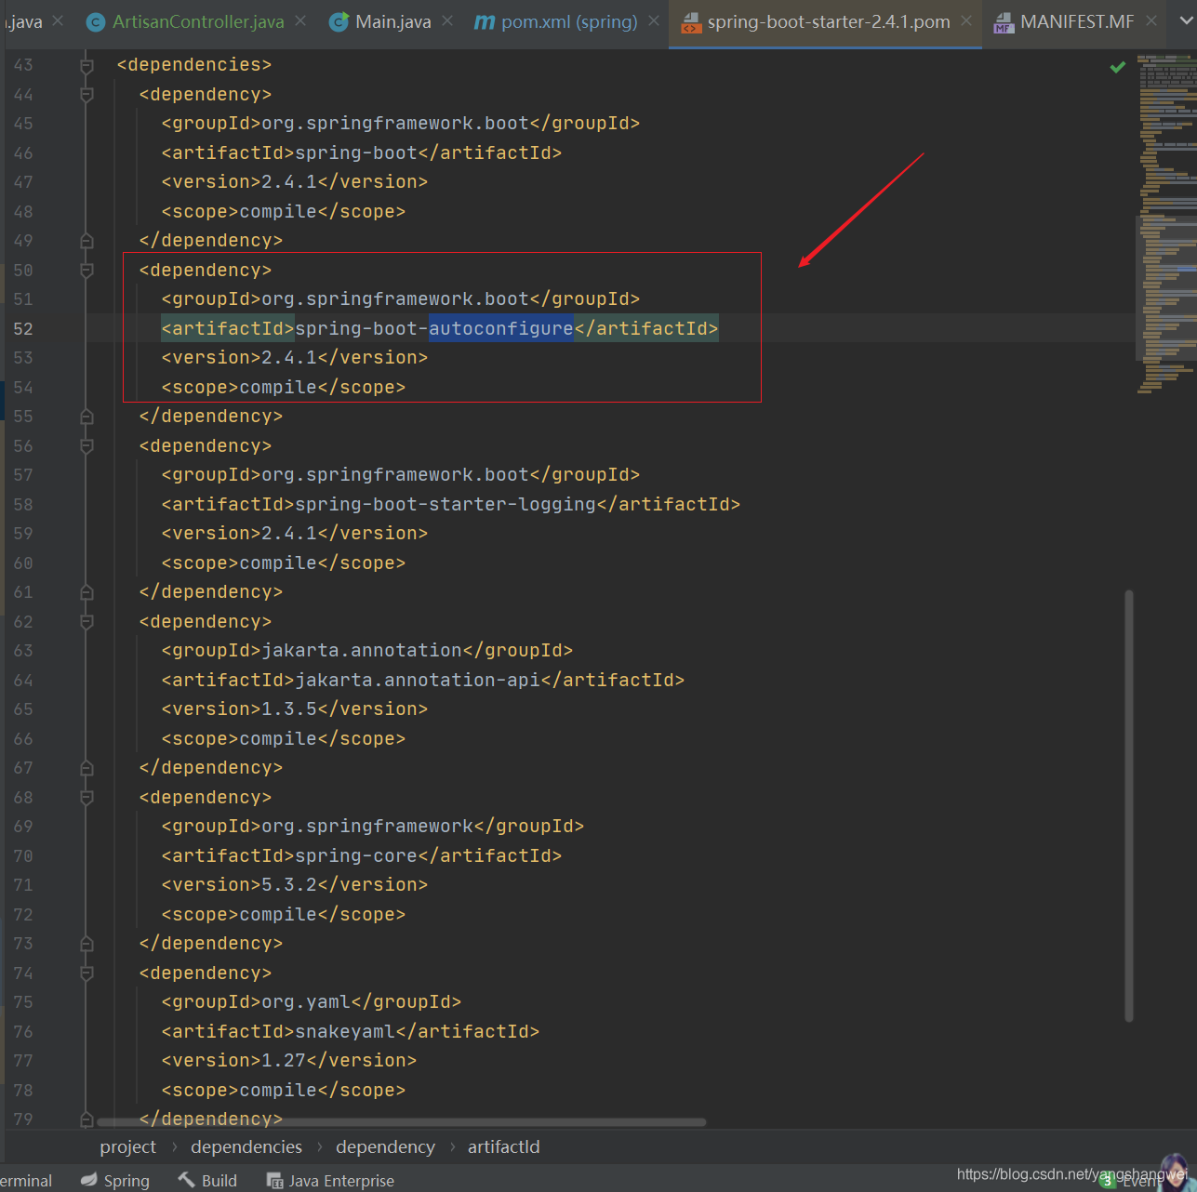
Task: Click the ArtisanController.java class icon
Action: point(95,21)
